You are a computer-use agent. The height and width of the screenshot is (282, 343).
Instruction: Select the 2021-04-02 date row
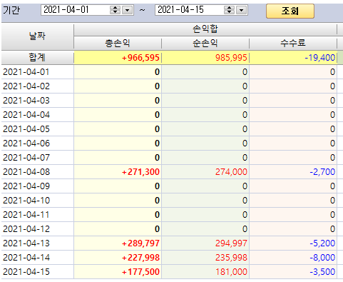[37, 86]
